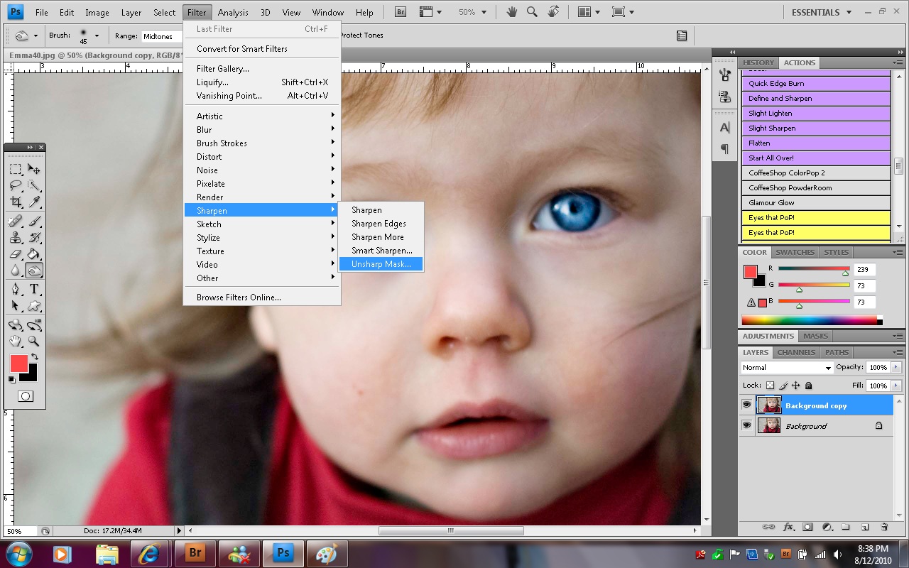Click the Delete layer trash icon
This screenshot has width=909, height=568.
[x=883, y=527]
